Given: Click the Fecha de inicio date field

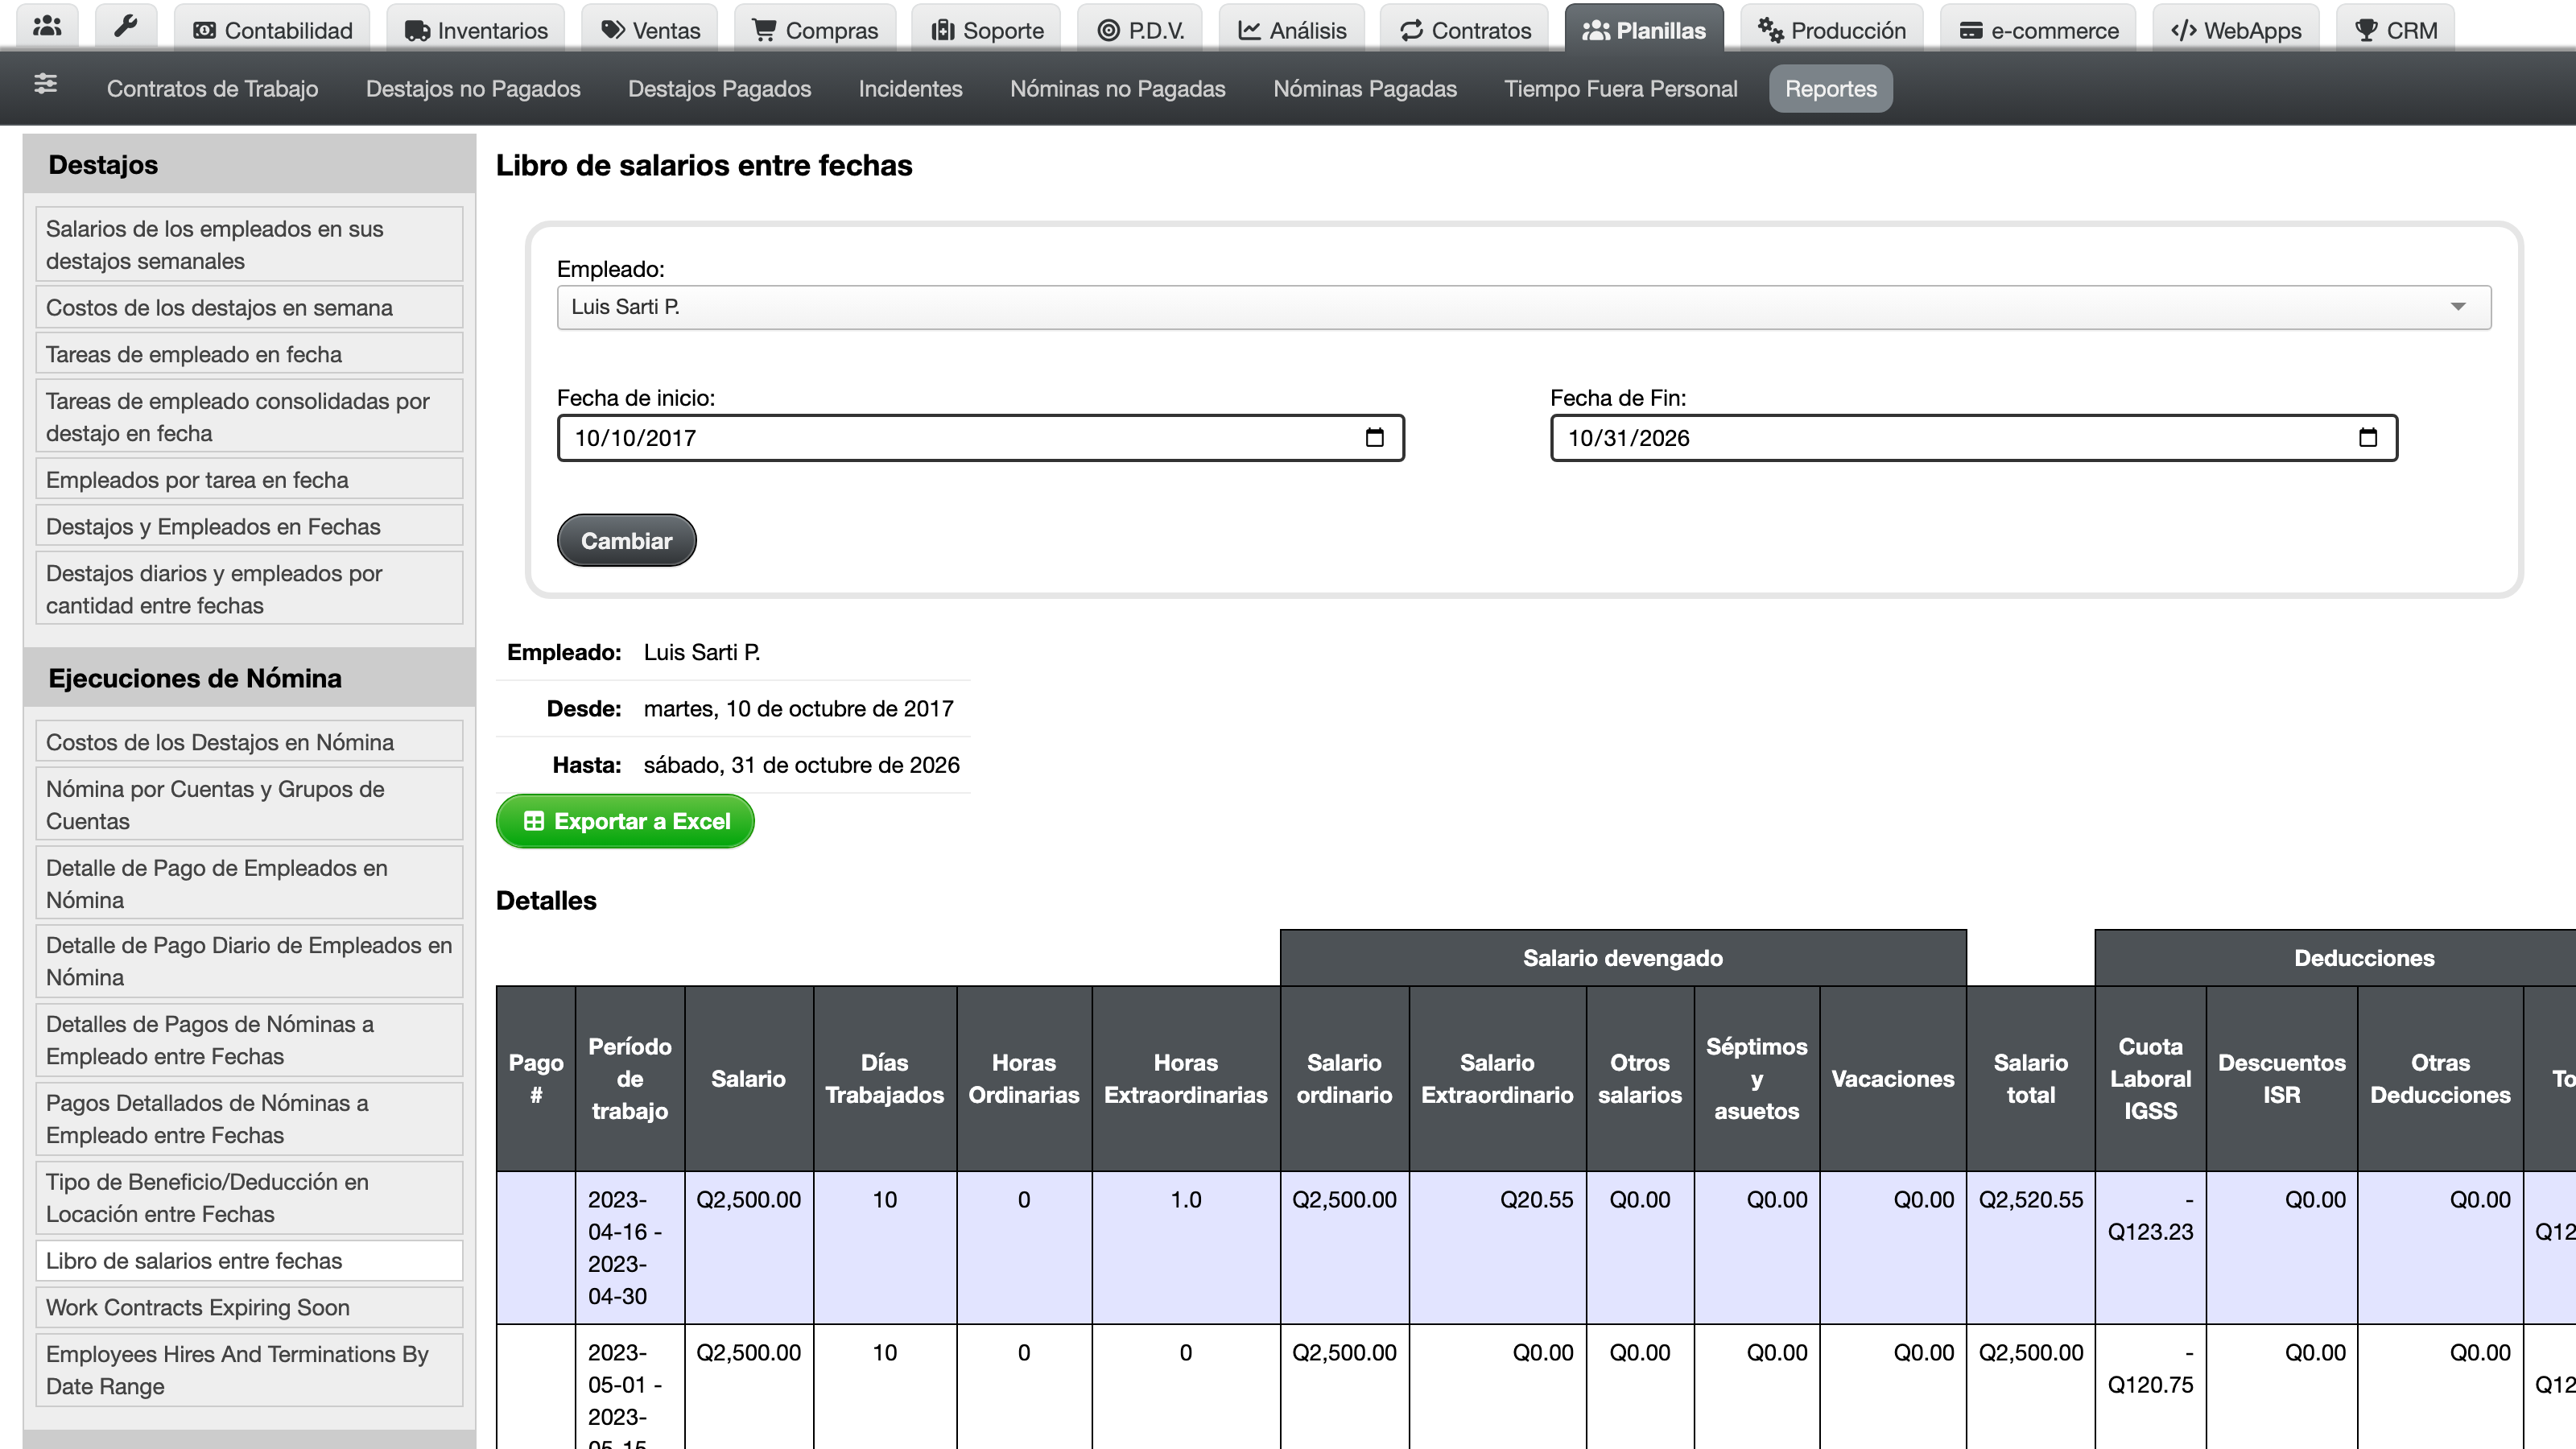Looking at the screenshot, I should tap(980, 438).
